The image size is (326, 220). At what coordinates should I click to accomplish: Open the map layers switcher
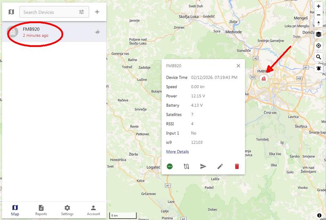(x=319, y=34)
